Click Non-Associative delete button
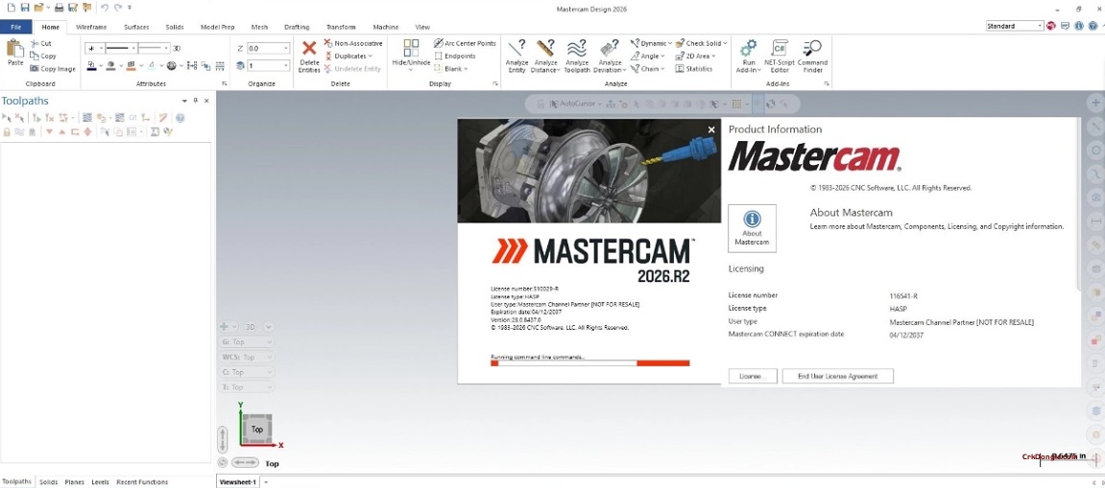Screen dimensions: 1105x488 pos(353,43)
